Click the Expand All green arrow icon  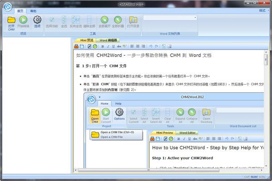click(104, 20)
